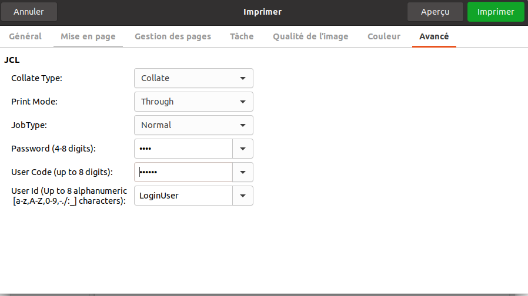
Task: Expand the User Id field arrow
Action: (x=243, y=196)
